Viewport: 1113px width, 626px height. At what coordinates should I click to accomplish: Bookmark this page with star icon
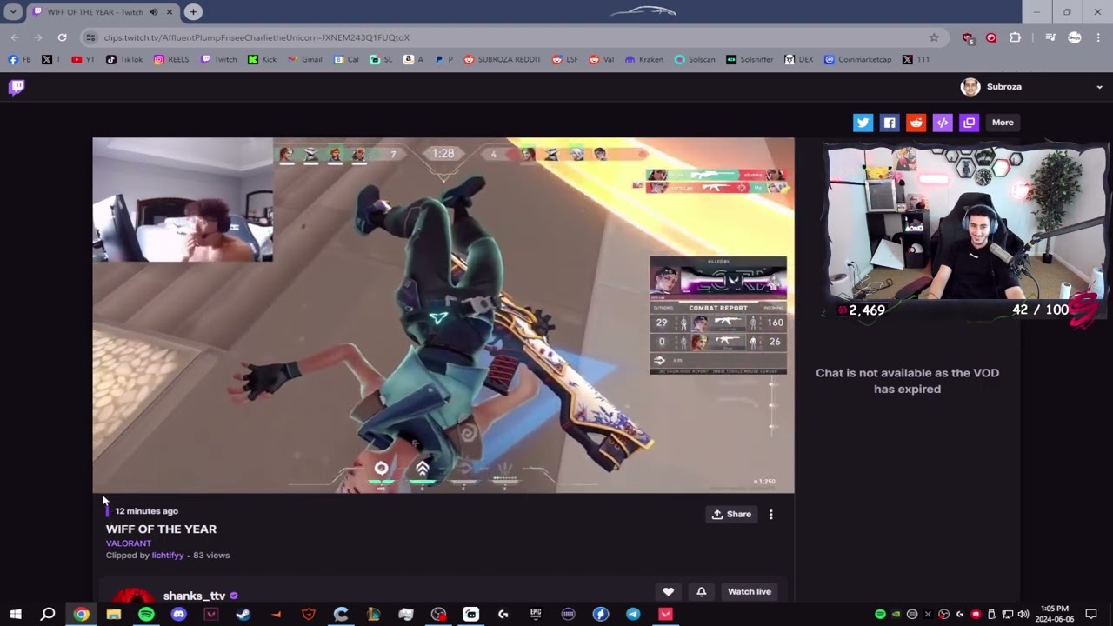click(934, 37)
